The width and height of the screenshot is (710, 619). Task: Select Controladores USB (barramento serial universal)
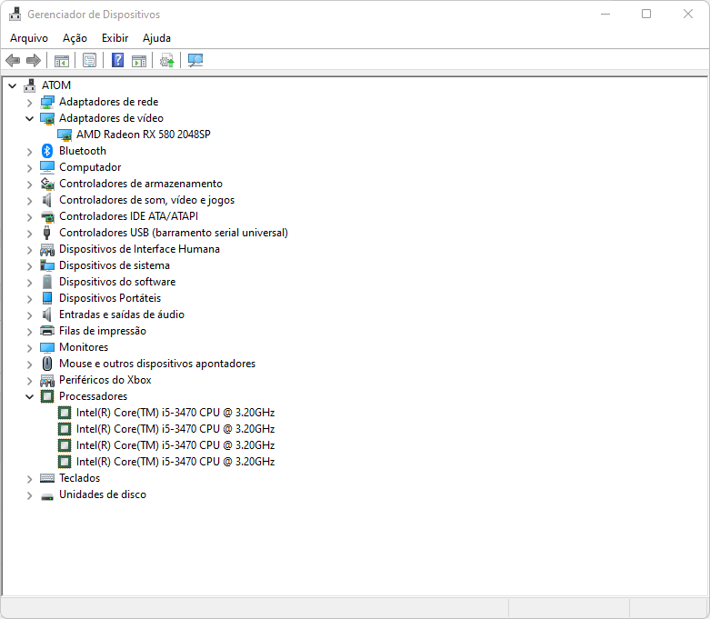pos(174,233)
